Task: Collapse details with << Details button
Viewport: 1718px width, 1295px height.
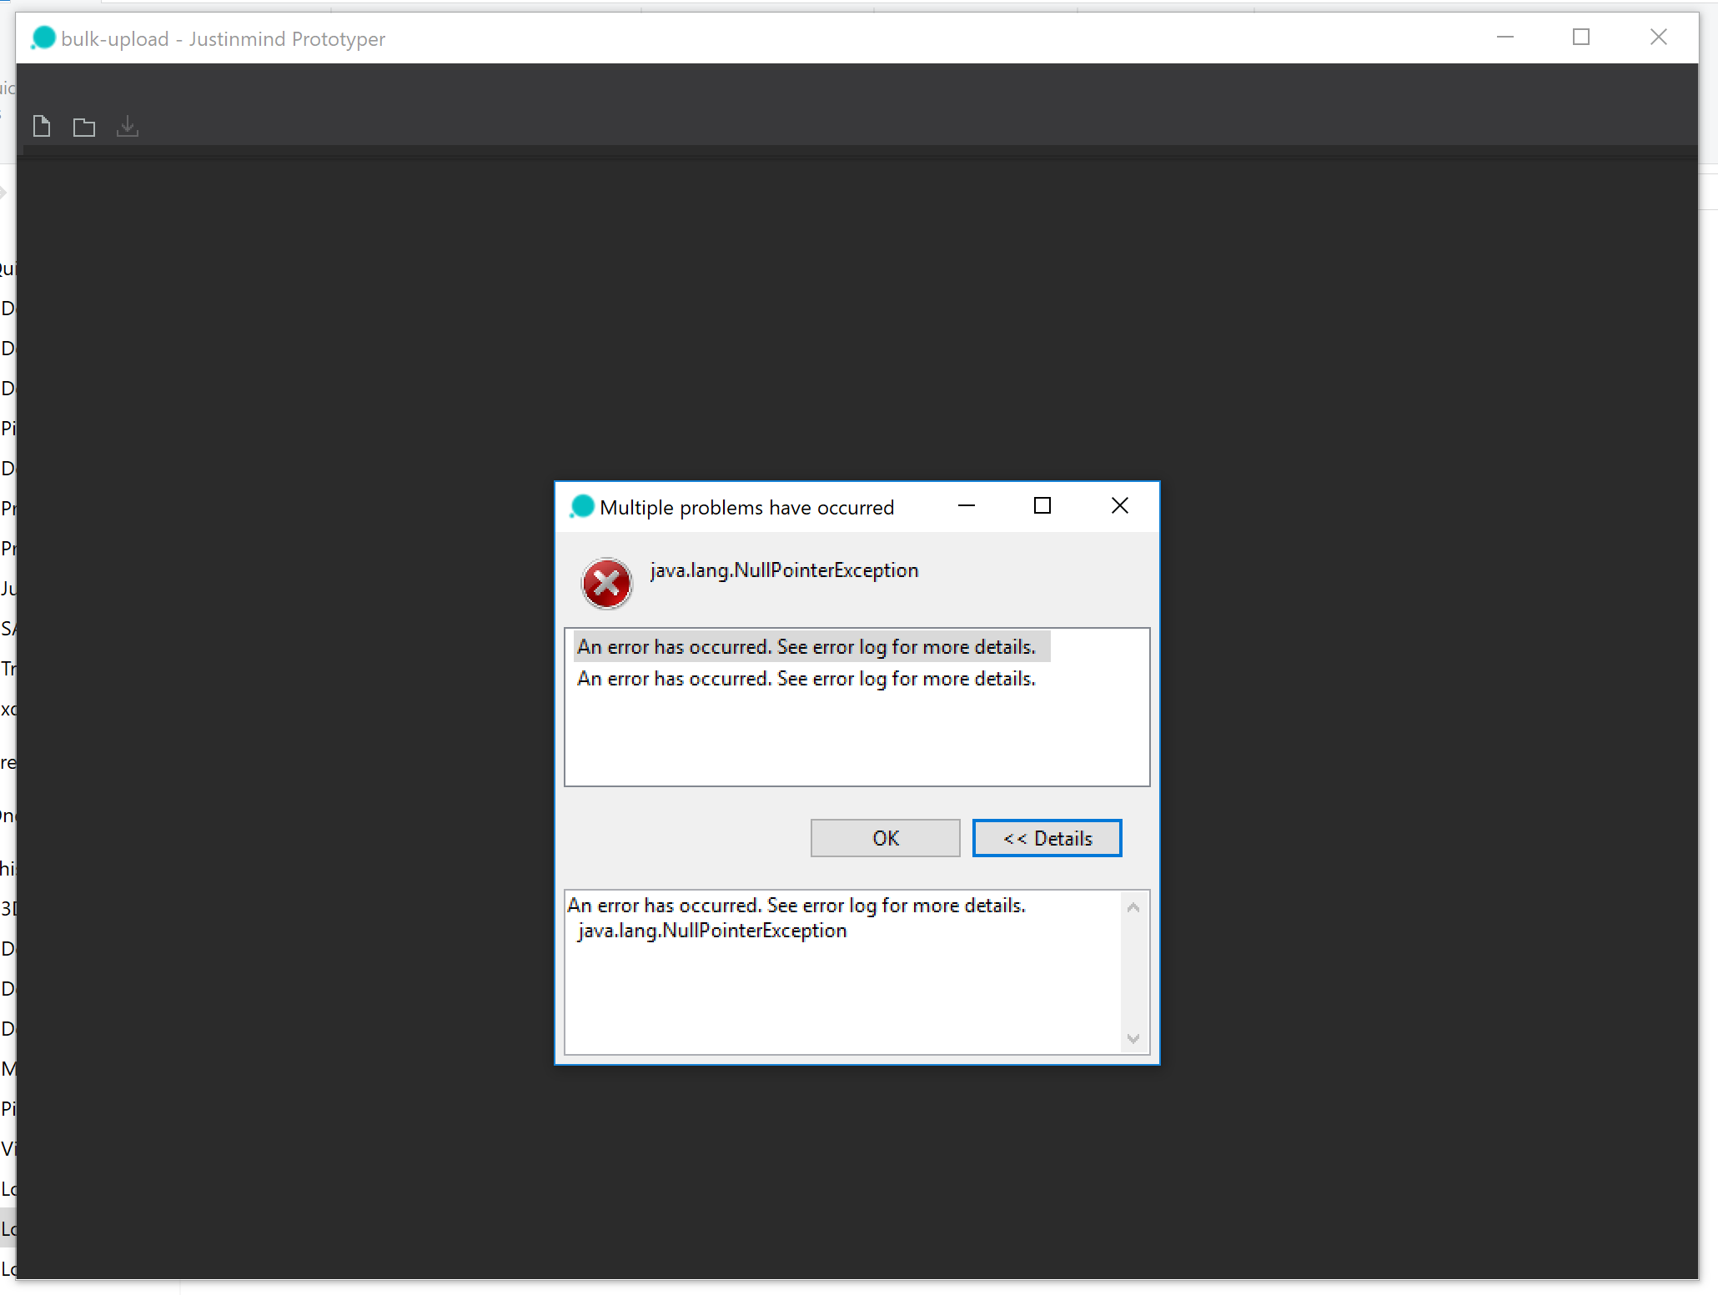Action: (x=1047, y=838)
